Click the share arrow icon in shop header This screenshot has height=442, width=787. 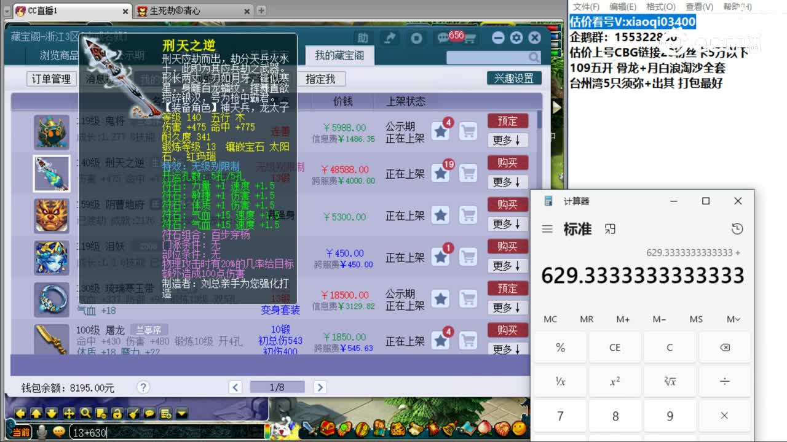point(390,38)
